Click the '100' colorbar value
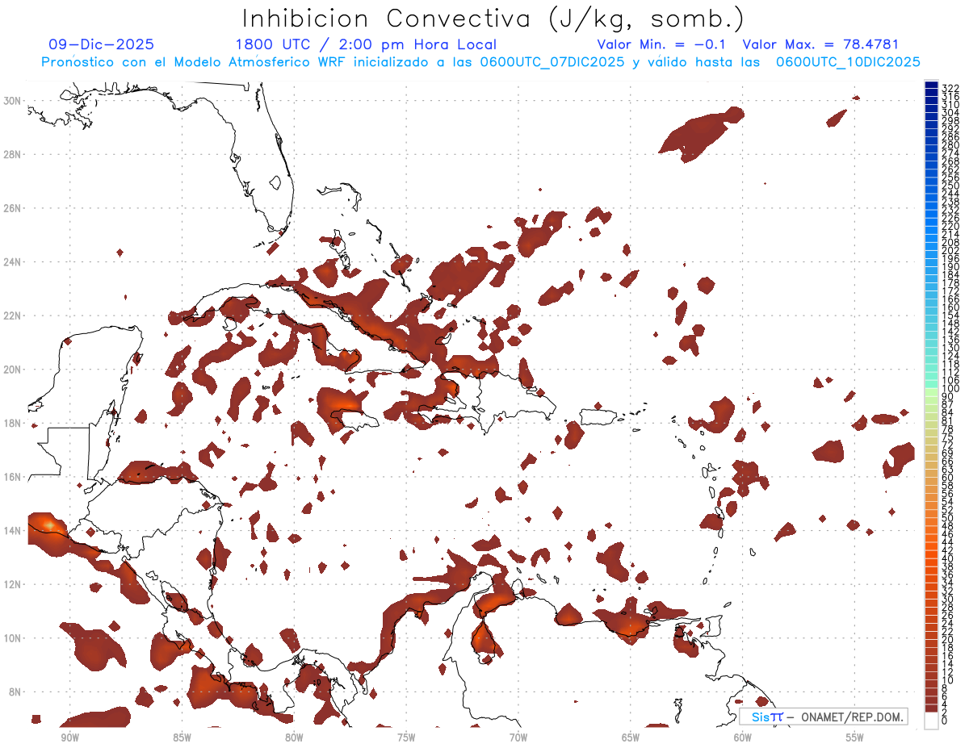 coord(950,390)
